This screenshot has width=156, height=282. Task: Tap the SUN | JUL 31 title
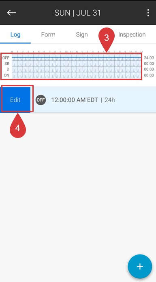pos(78,13)
